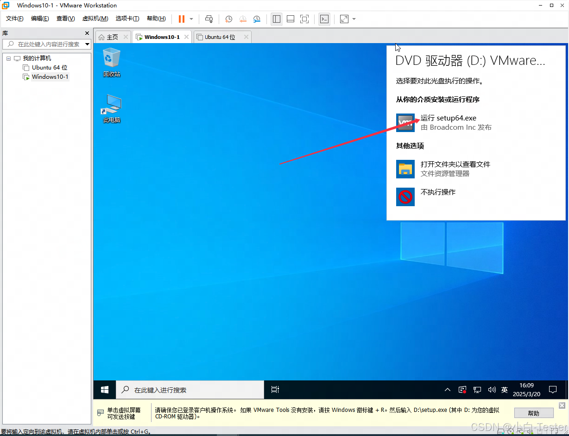
Task: Close the Ubuntu 64 位 tab
Action: click(246, 37)
